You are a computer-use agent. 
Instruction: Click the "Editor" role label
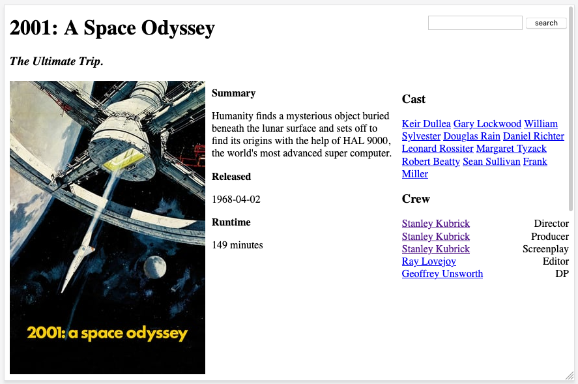click(555, 261)
